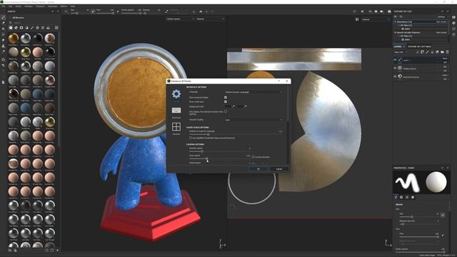Open second icon in right dock strip
This screenshot has width=457, height=257.
point(454,23)
